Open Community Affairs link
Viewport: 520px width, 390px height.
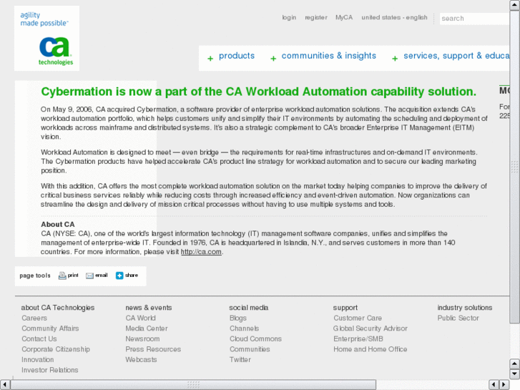50,328
